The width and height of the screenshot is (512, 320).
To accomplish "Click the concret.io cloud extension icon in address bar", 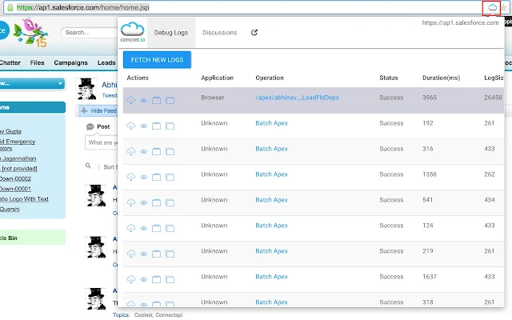I will (492, 7).
